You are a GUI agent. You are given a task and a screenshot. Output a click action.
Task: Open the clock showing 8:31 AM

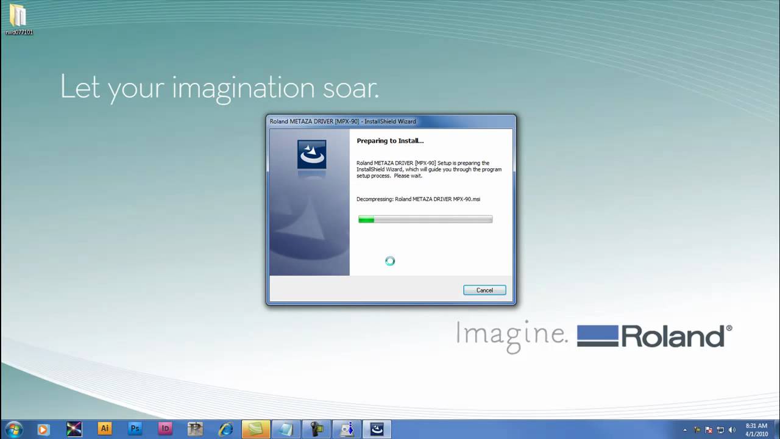tap(757, 429)
